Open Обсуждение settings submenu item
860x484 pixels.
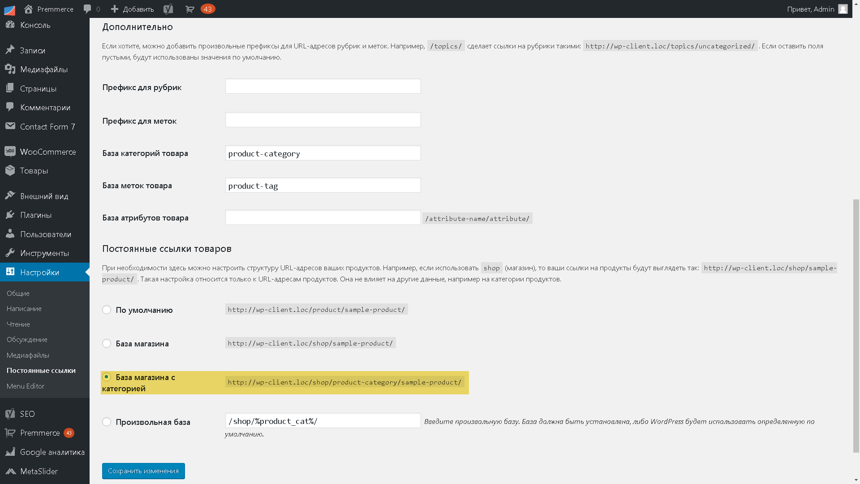[x=27, y=339]
